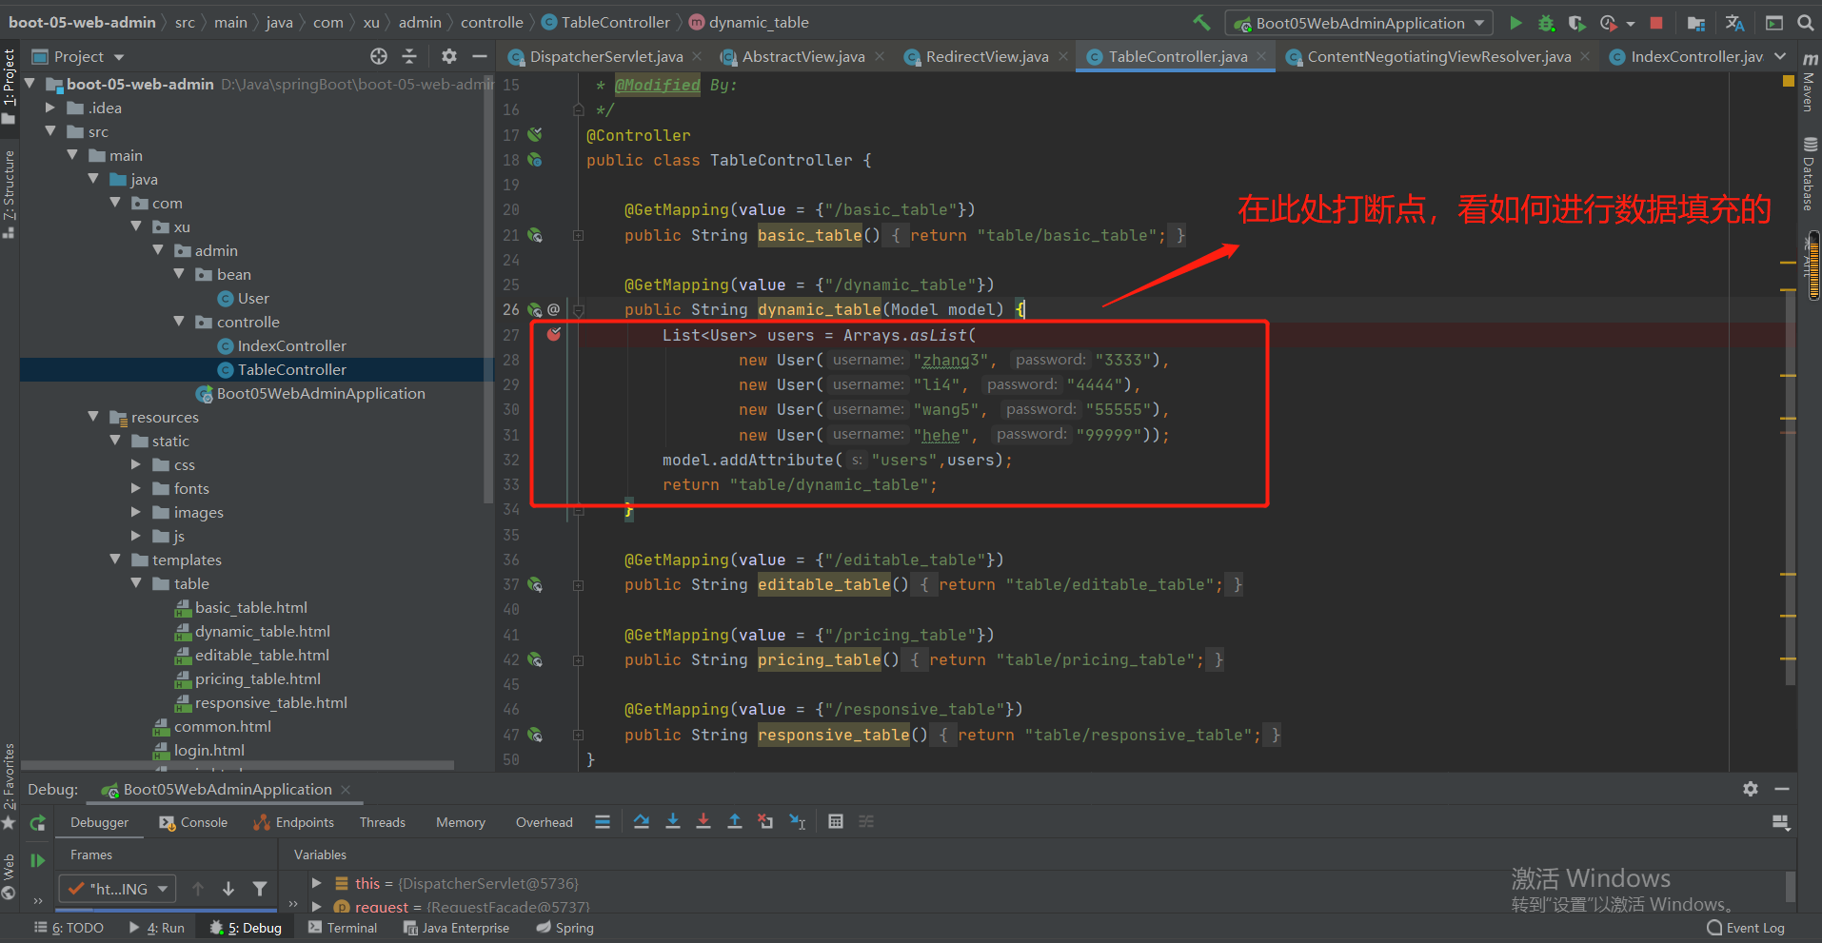This screenshot has width=1822, height=943.
Task: Unfold basic_table method at line 21
Action: point(578,235)
